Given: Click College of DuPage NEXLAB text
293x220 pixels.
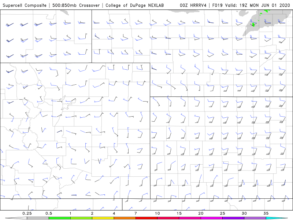Looking at the screenshot, I should 134,5.
